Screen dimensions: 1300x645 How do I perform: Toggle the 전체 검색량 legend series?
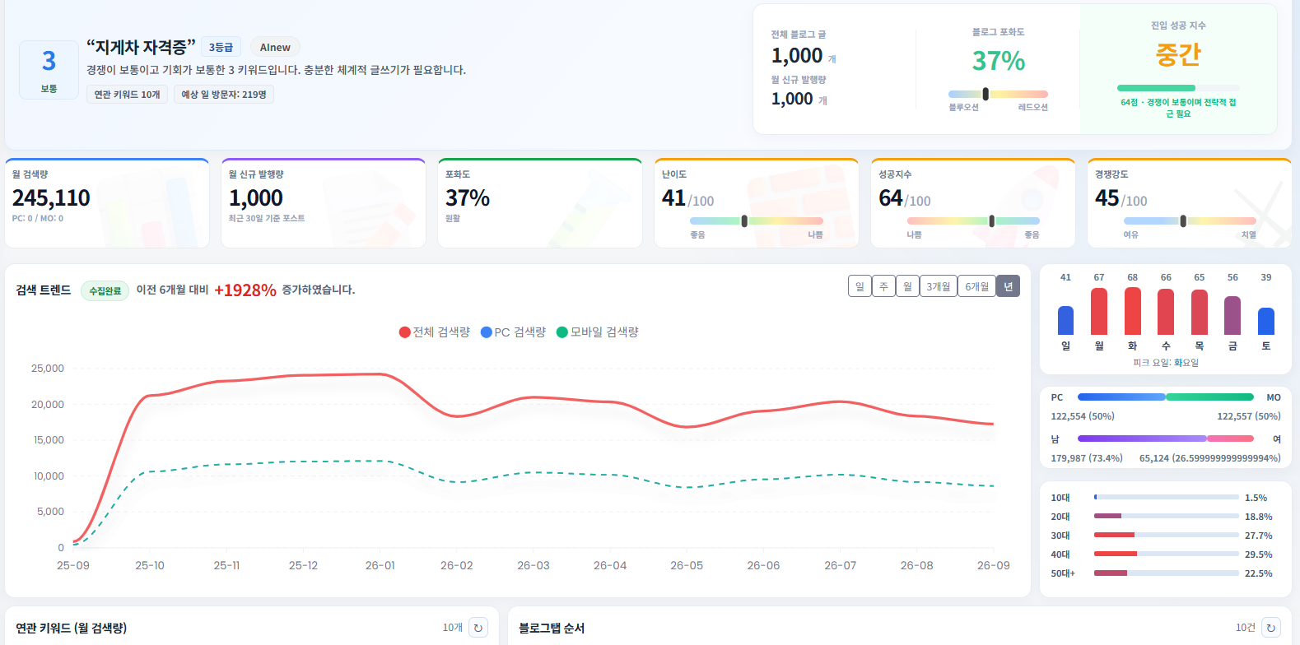[434, 332]
